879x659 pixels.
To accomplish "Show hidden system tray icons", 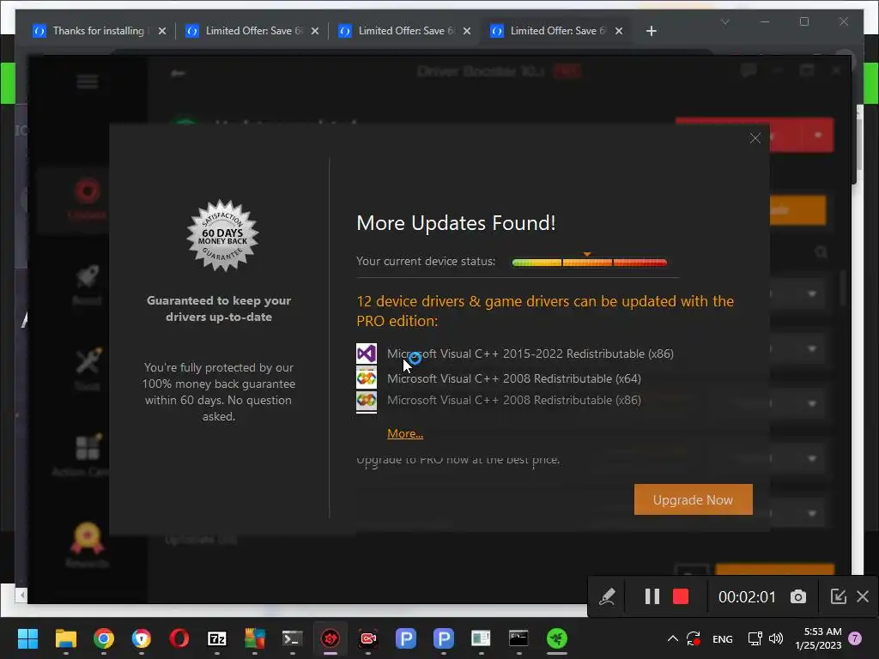I will click(673, 638).
